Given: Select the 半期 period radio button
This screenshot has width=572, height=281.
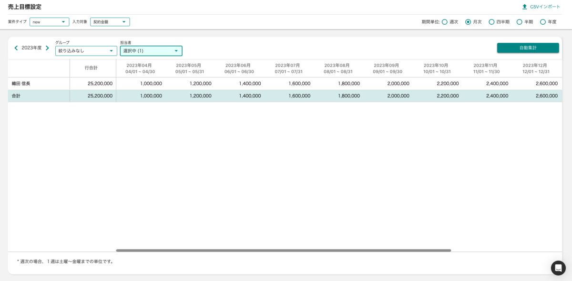Looking at the screenshot, I should point(519,22).
